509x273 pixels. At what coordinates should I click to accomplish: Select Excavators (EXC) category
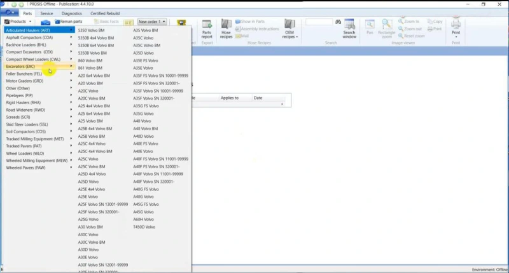click(39, 67)
